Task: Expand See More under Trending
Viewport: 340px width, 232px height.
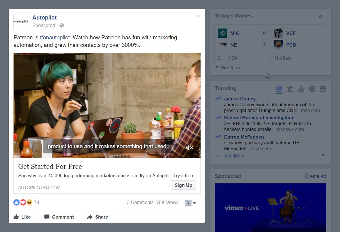Action: [x=234, y=156]
